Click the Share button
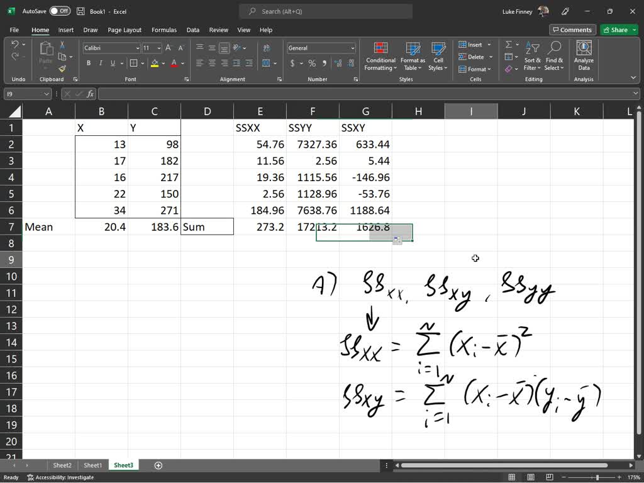The width and height of the screenshot is (644, 483). 617,30
